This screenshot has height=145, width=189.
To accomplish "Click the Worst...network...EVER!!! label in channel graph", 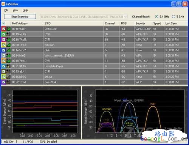I will coord(129,101).
